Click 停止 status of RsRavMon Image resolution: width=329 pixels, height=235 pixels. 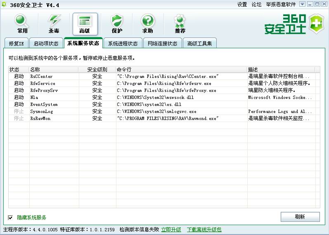pos(19,118)
